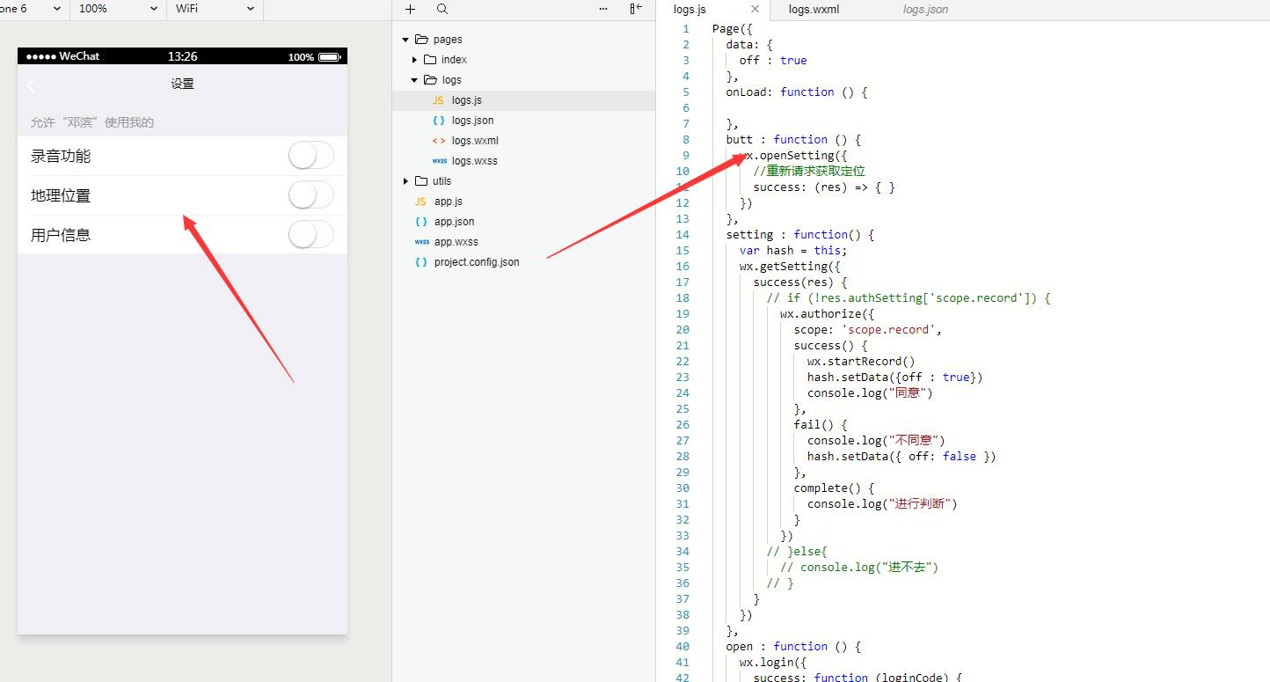Click the 设置 page title
The width and height of the screenshot is (1270, 682).
coord(182,84)
